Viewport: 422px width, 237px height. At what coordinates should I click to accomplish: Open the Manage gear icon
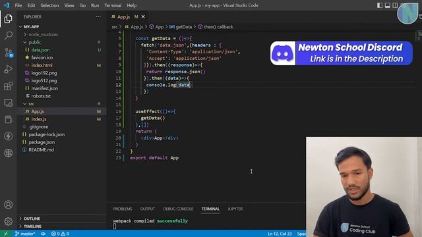pyautogui.click(x=8, y=221)
